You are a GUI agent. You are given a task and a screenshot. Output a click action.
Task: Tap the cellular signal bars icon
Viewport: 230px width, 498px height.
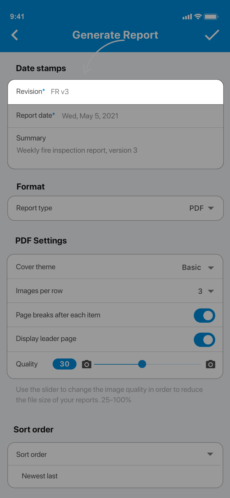[187, 17]
